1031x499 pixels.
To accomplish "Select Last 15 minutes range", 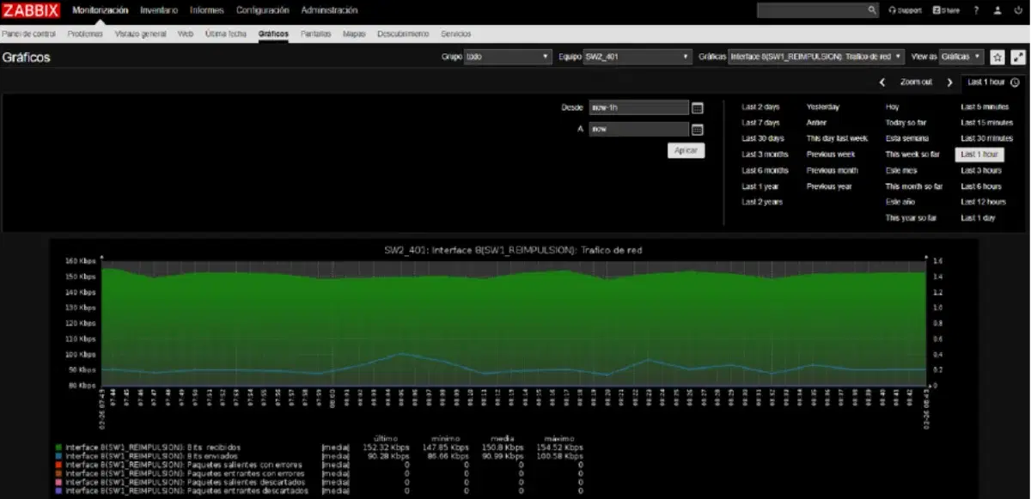I will 986,123.
